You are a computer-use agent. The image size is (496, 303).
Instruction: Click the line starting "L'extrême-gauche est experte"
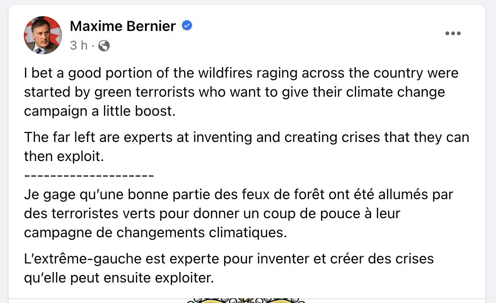(229, 259)
